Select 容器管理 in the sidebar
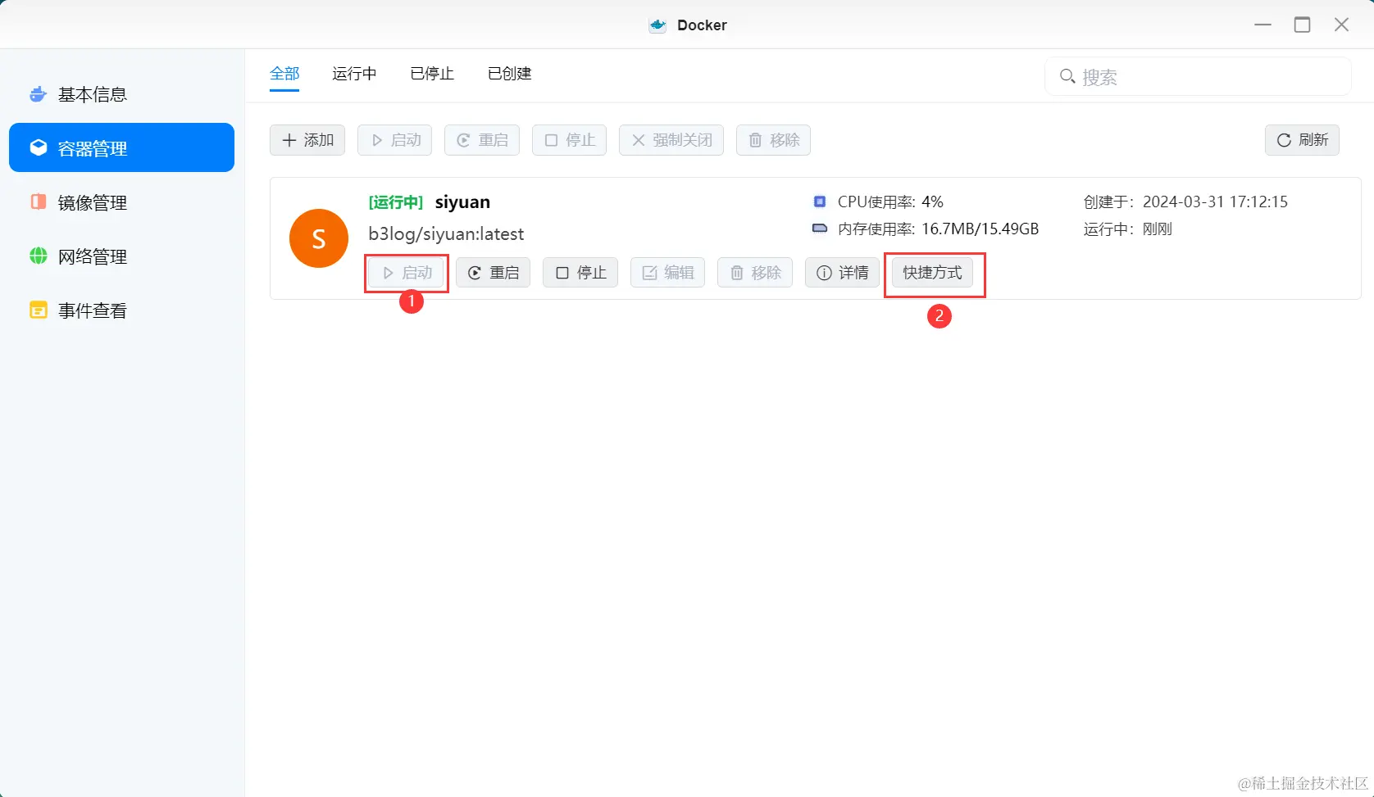Viewport: 1374px width, 797px height. [121, 147]
